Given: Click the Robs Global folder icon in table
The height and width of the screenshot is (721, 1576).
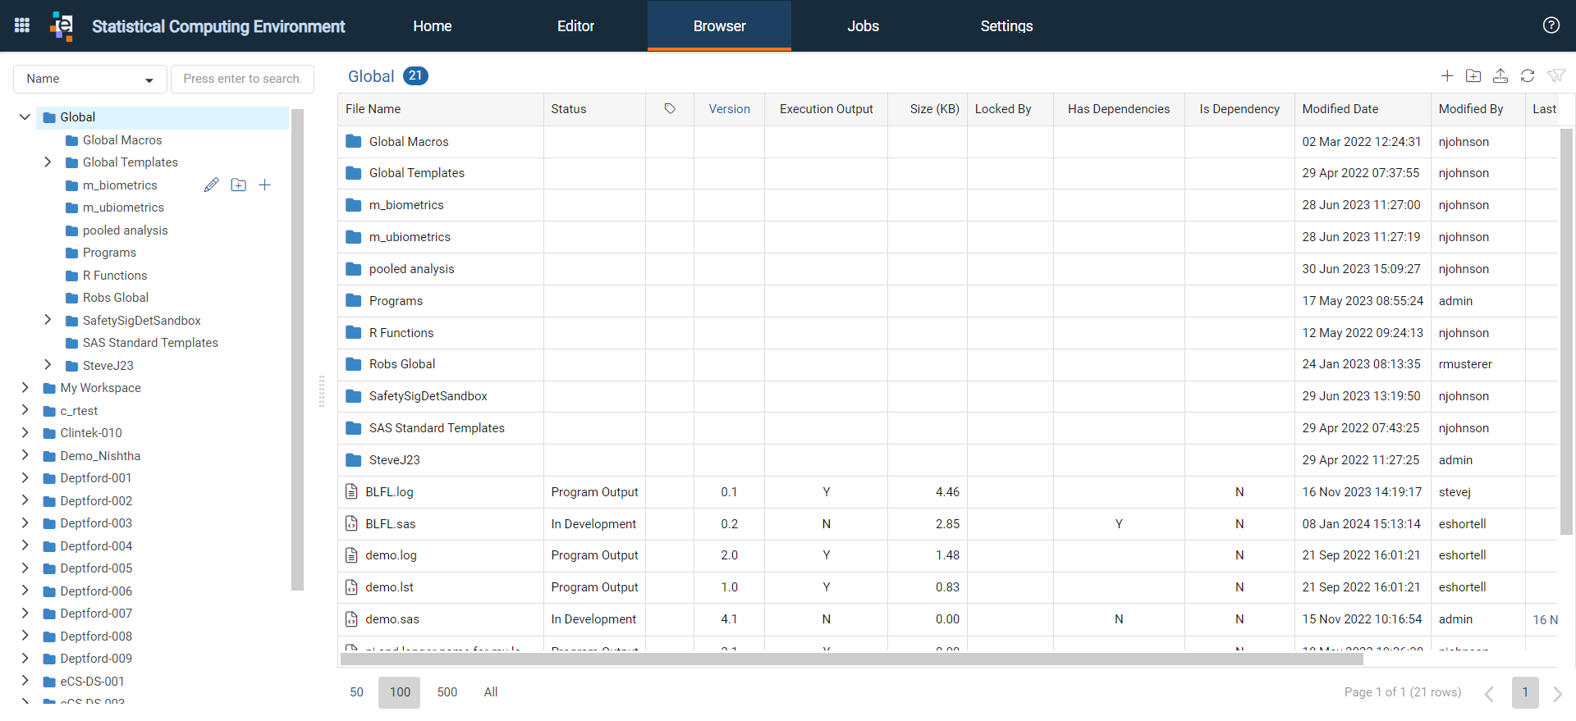Looking at the screenshot, I should tap(354, 364).
